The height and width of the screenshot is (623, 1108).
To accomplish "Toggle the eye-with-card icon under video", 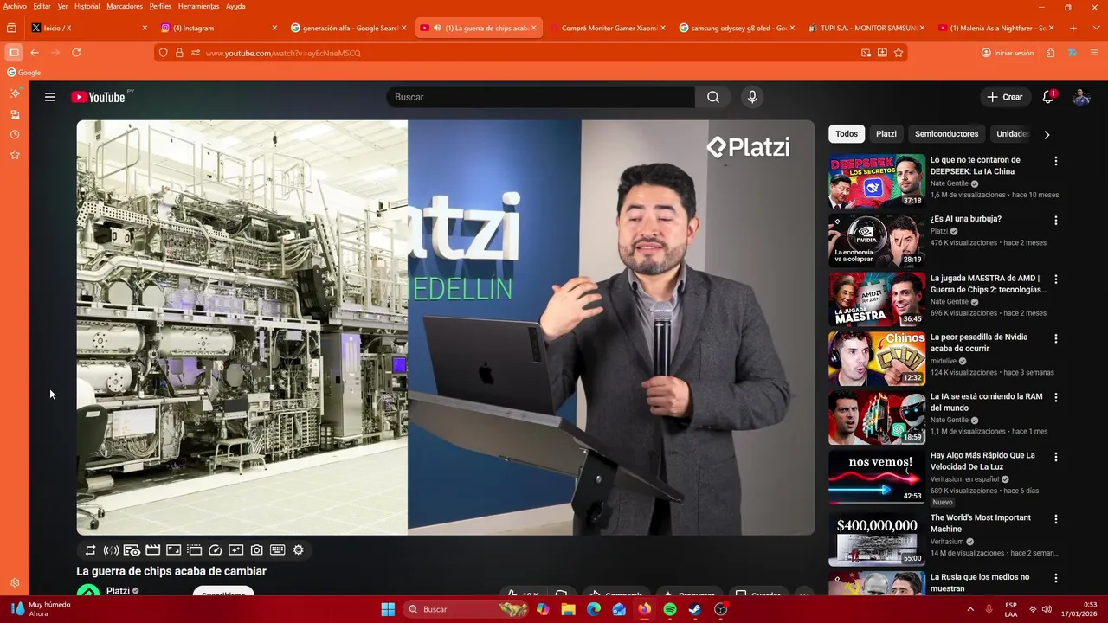I will (132, 550).
